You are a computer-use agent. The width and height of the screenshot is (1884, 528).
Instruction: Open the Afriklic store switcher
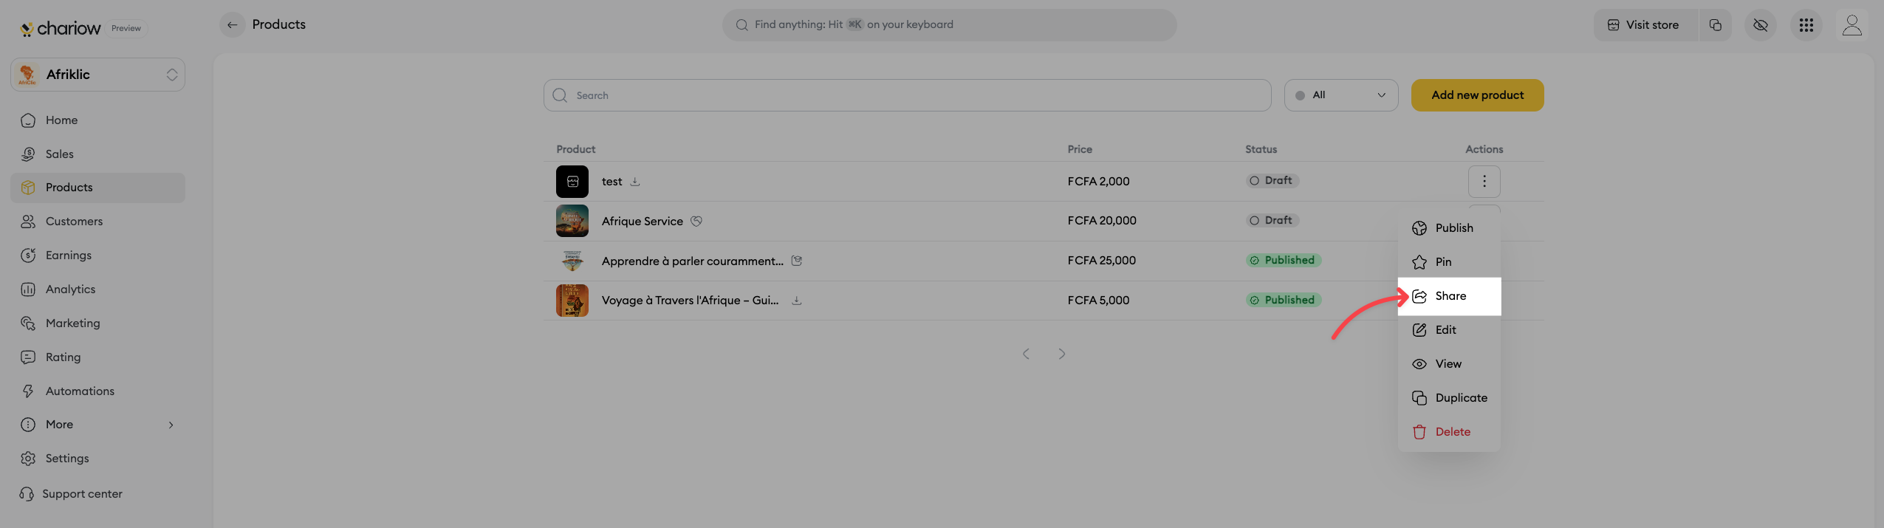coord(97,75)
